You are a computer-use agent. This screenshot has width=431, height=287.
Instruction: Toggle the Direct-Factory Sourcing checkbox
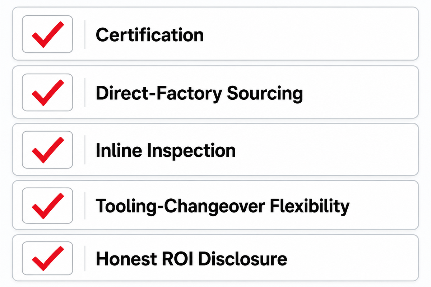[47, 92]
